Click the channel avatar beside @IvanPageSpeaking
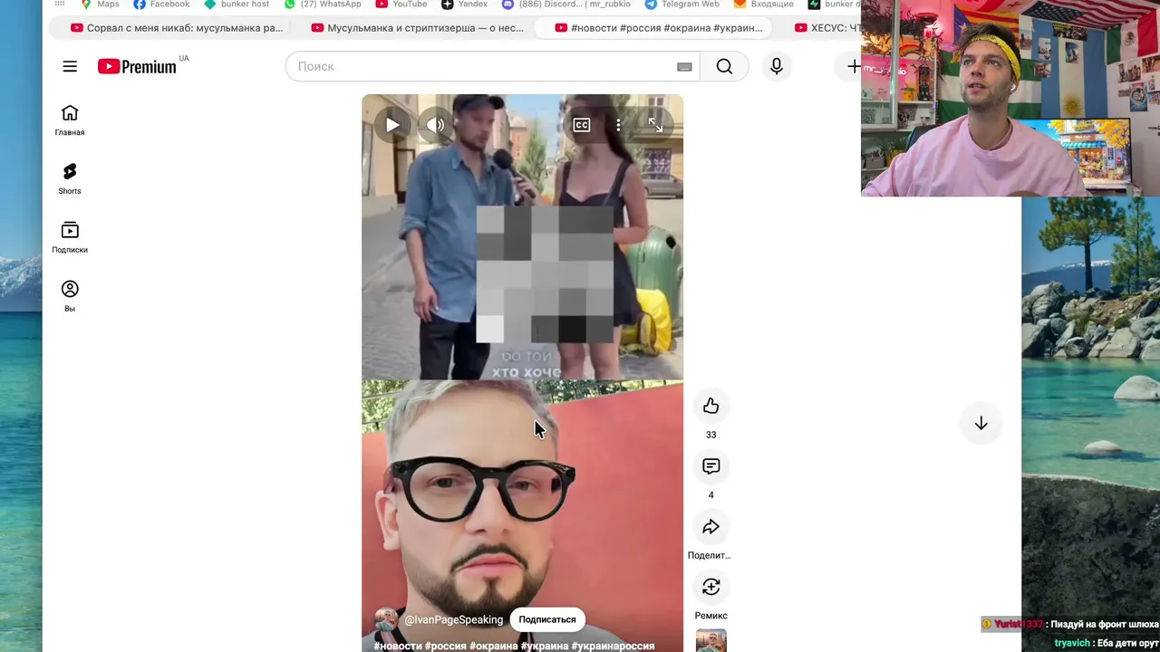The width and height of the screenshot is (1160, 652). pyautogui.click(x=386, y=619)
